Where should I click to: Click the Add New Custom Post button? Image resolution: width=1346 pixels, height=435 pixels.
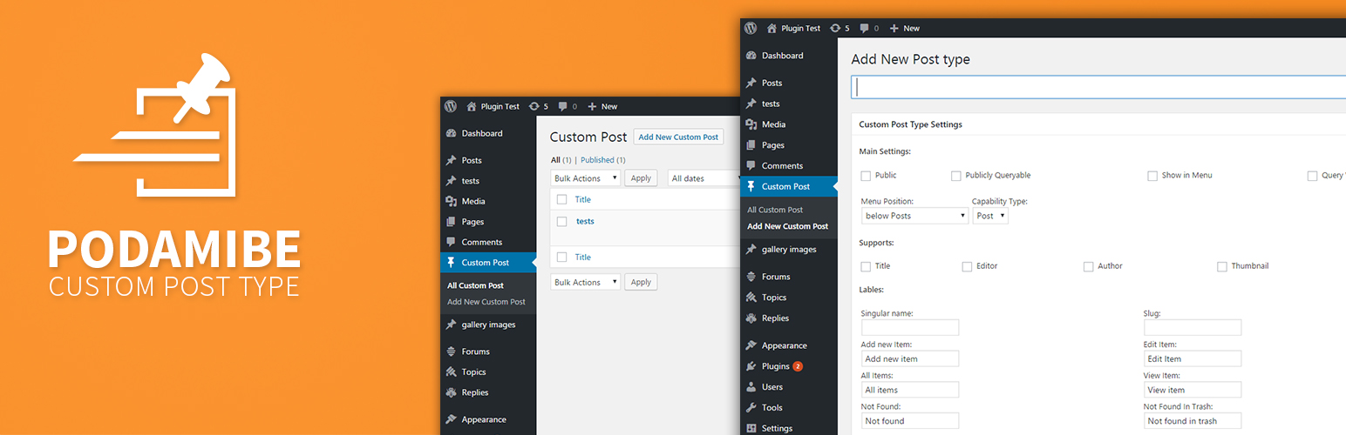[x=678, y=137]
